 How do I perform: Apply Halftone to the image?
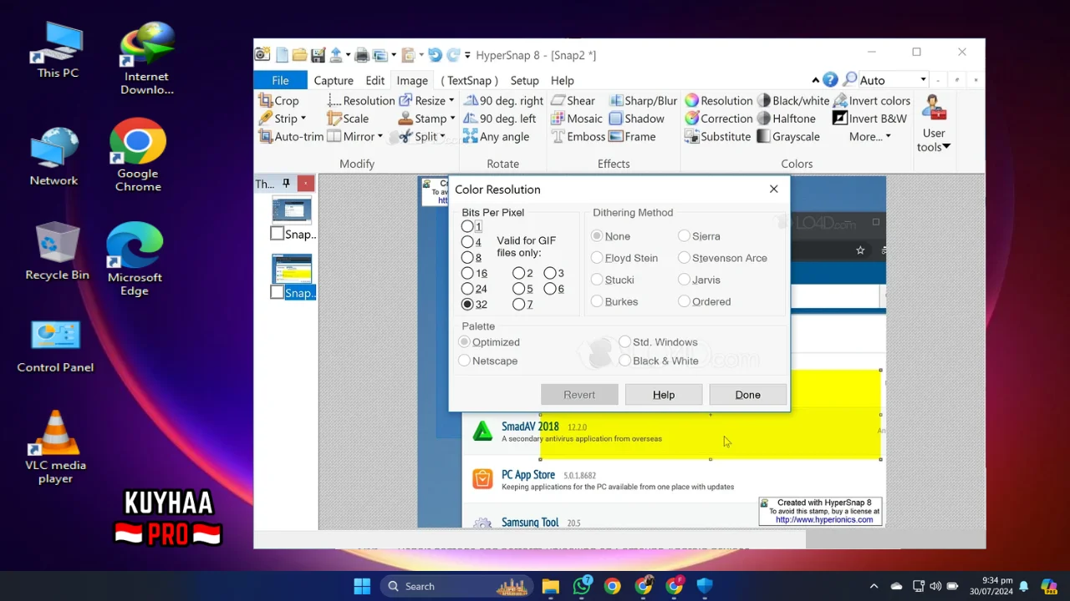(x=786, y=119)
